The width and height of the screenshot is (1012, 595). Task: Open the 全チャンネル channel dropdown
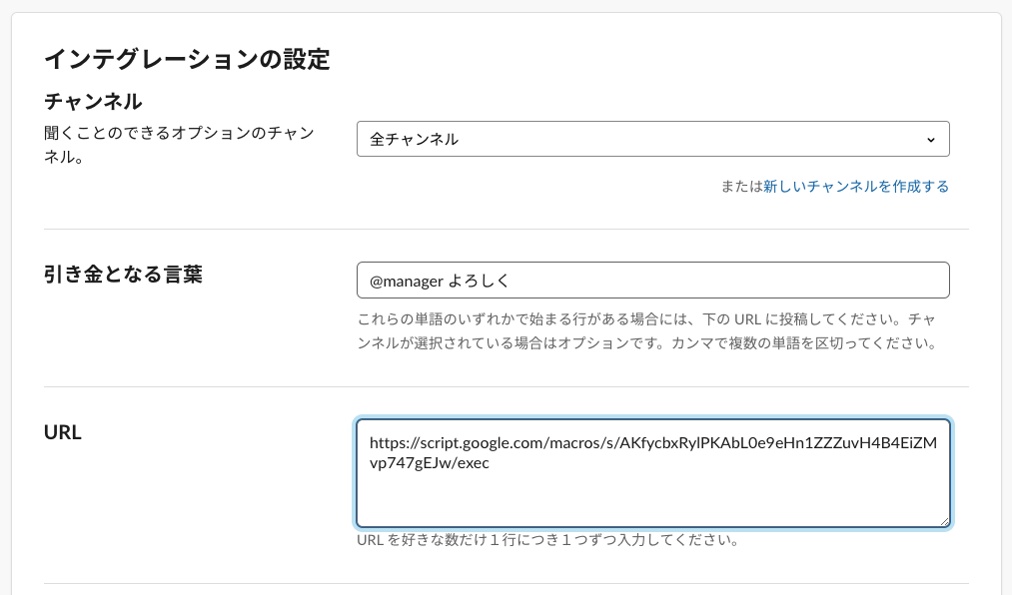pos(652,139)
